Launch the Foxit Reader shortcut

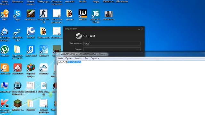point(4,67)
